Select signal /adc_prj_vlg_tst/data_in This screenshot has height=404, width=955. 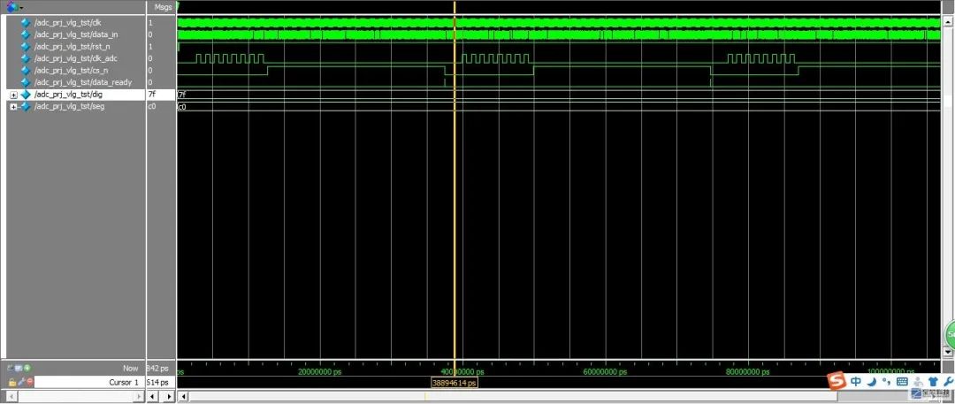pyautogui.click(x=75, y=34)
